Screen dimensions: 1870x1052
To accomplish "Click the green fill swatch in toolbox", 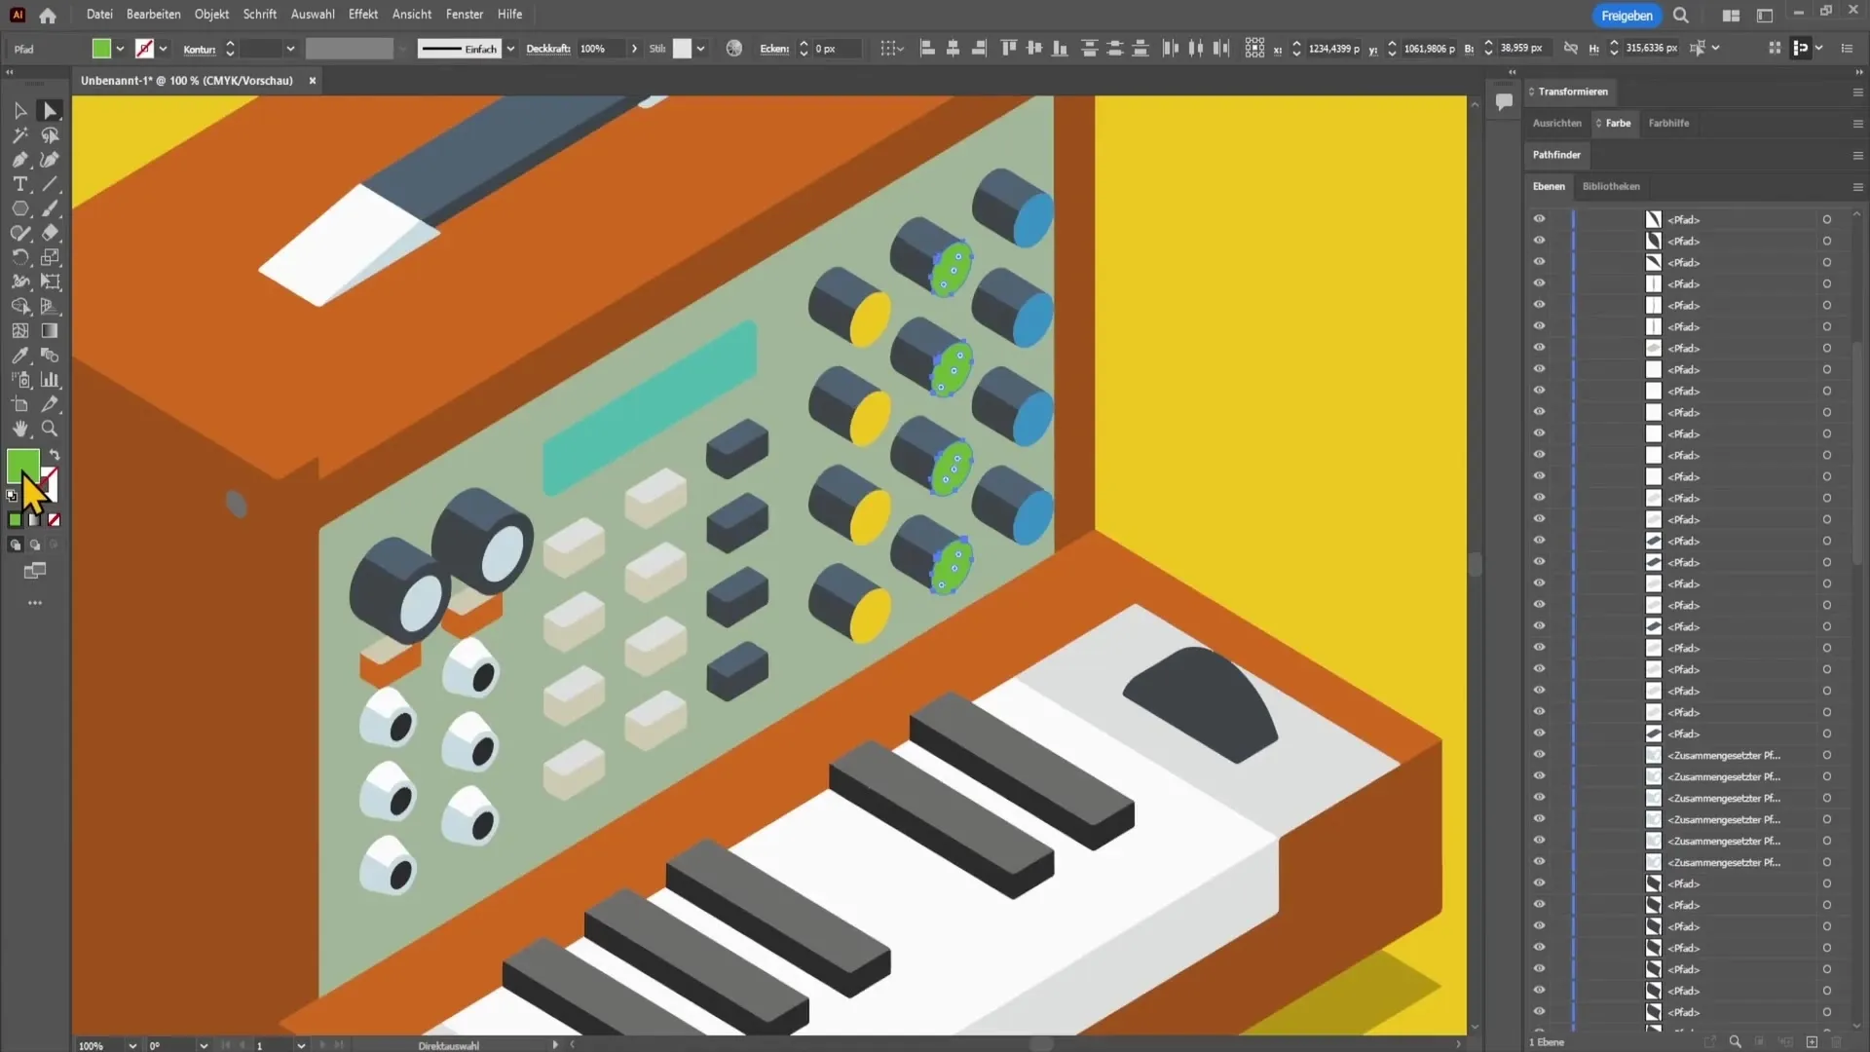I will coord(23,466).
